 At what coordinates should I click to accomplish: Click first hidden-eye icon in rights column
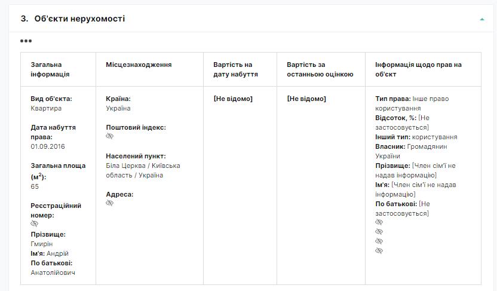pyautogui.click(x=379, y=222)
